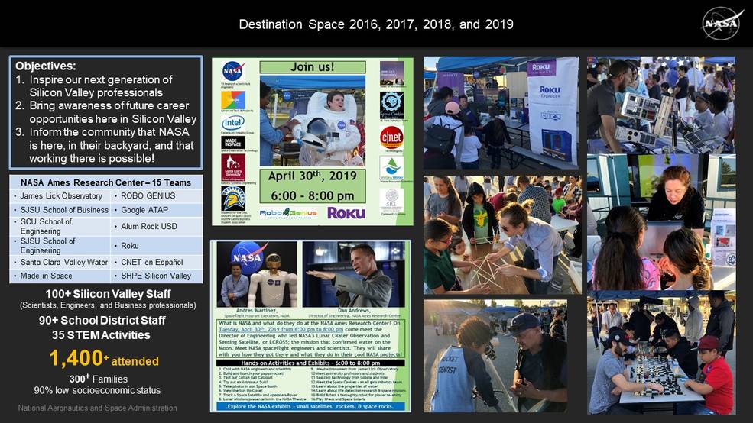Viewport: 753px width, 423px height.
Task: Click 'National Aeronautics and Space Administration' footer
Action: tap(98, 408)
